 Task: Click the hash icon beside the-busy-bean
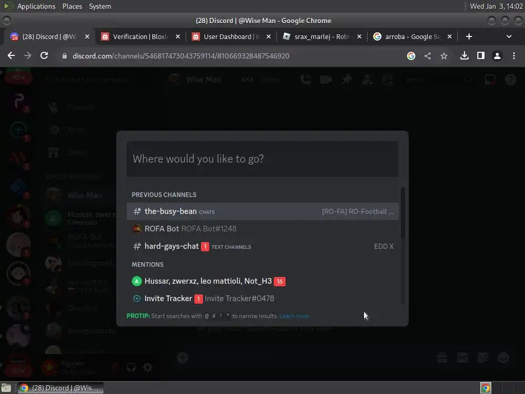point(137,211)
